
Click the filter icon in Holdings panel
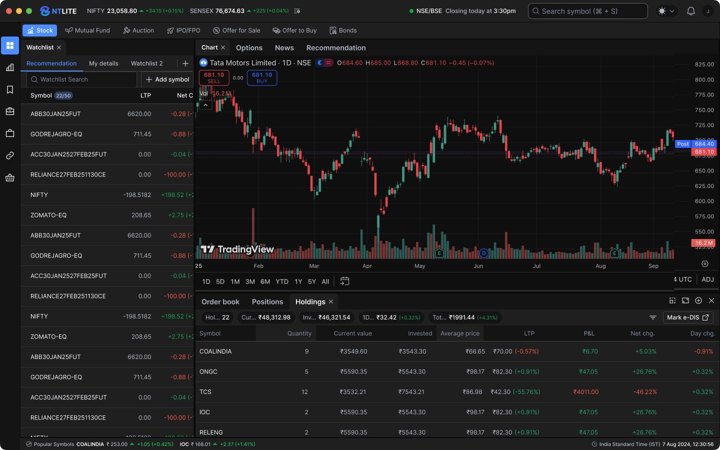point(653,317)
